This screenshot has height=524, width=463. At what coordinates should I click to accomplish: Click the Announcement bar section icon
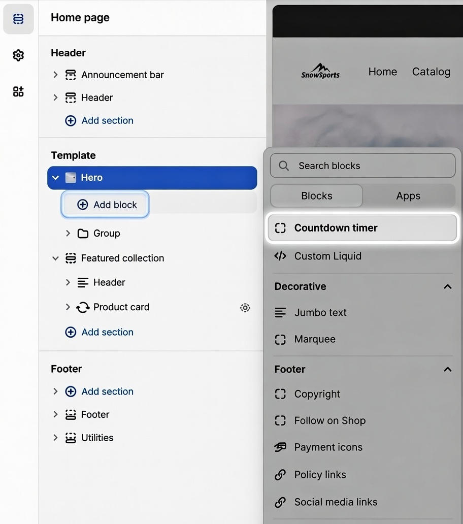70,75
